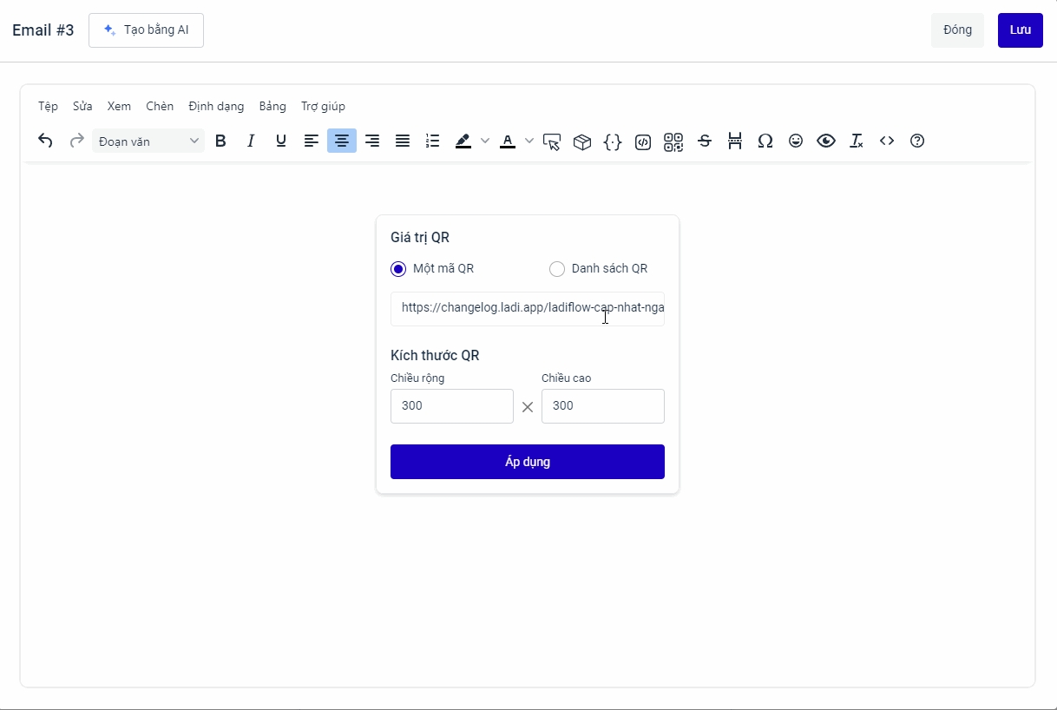1057x710 pixels.
Task: Click the help question mark icon
Action: tap(917, 141)
